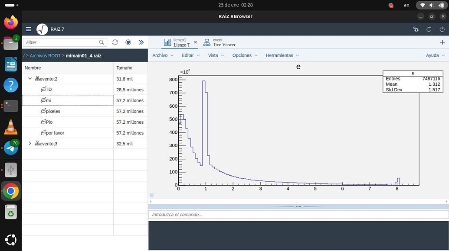Click the reload icon in top-right header
The width and height of the screenshot is (449, 251).
coord(429,29)
